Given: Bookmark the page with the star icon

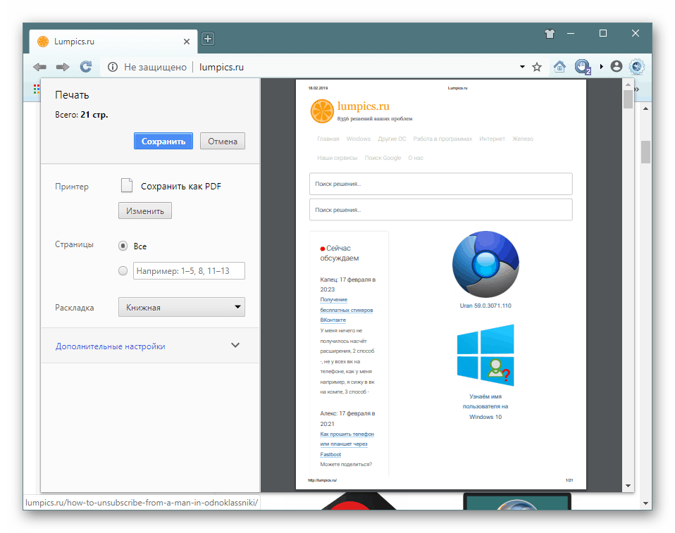Looking at the screenshot, I should 537,66.
